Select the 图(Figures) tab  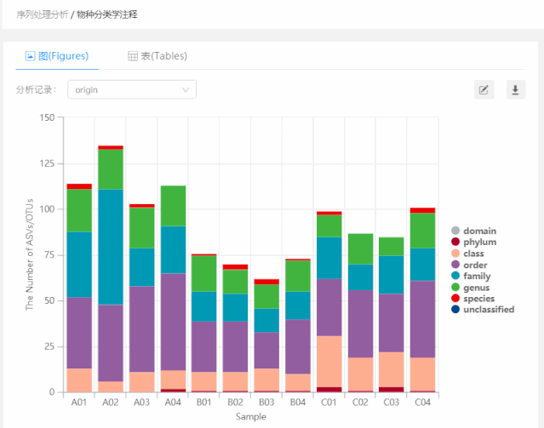[x=58, y=56]
